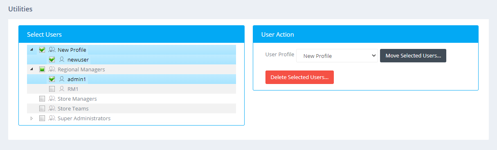Image resolution: width=497 pixels, height=150 pixels.
Task: Click the Delete Selected Users button
Action: pyautogui.click(x=299, y=77)
